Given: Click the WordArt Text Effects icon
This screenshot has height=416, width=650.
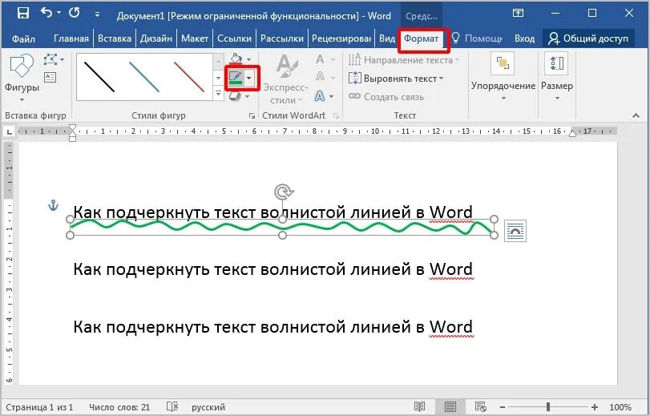Looking at the screenshot, I should (320, 96).
